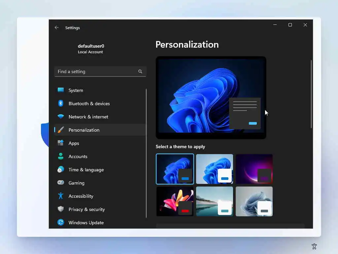This screenshot has width=338, height=254.
Task: Click the Bluetooth & devices icon
Action: pos(61,104)
